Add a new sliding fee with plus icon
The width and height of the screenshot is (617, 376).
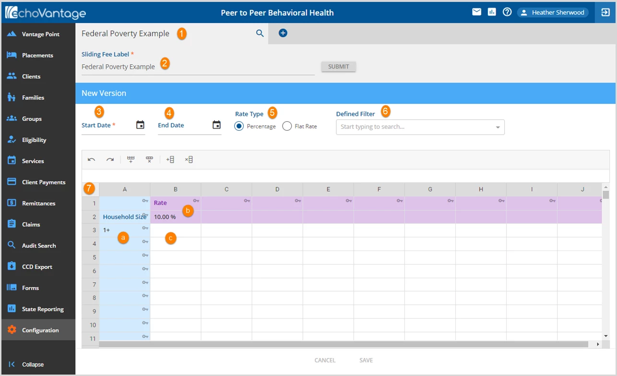[x=283, y=33]
